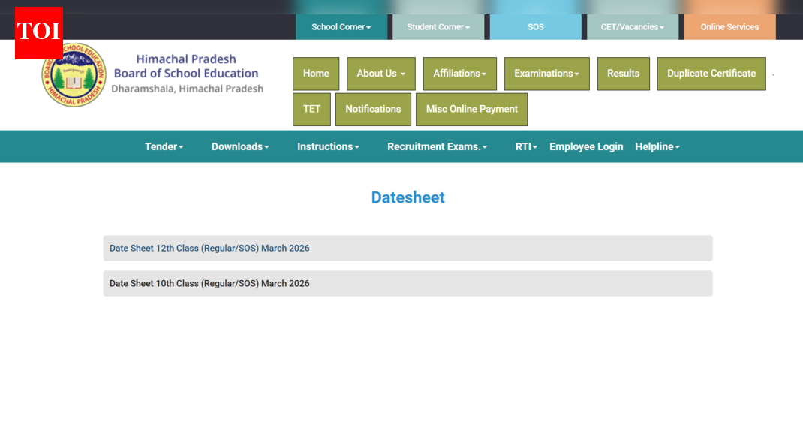The width and height of the screenshot is (803, 434).
Task: Open the Student Corner dropdown
Action: [x=438, y=26]
